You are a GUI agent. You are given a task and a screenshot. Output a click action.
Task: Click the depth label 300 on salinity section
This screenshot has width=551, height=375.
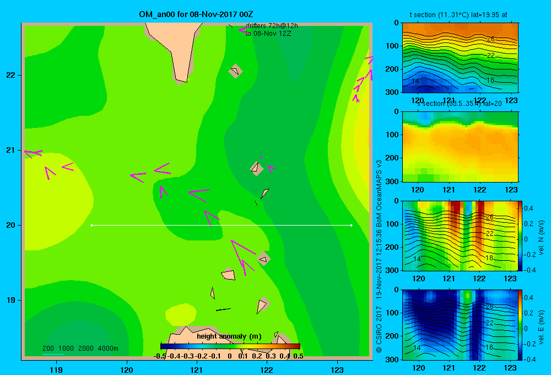(x=392, y=181)
